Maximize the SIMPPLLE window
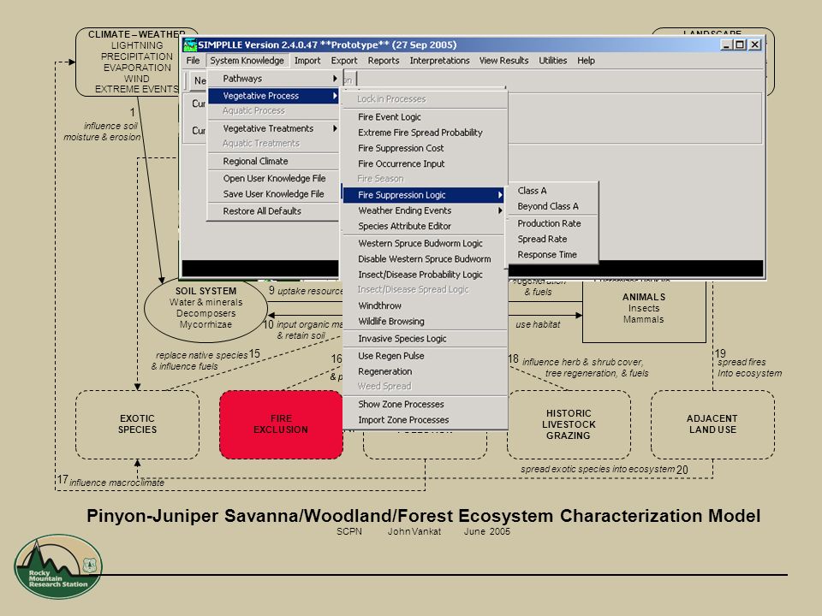Viewport: 822px width, 616px height. 740,44
